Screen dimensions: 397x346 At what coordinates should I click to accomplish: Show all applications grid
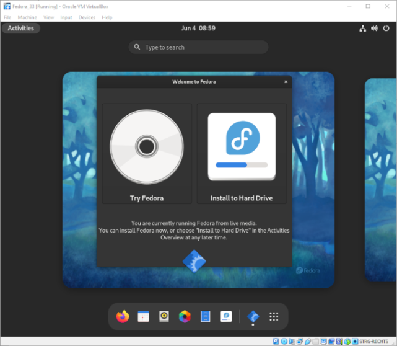coord(274,316)
